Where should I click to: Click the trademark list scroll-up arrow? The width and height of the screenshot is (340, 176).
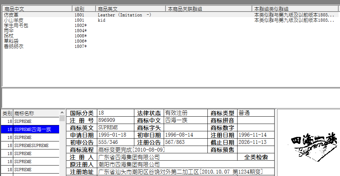click(62, 112)
